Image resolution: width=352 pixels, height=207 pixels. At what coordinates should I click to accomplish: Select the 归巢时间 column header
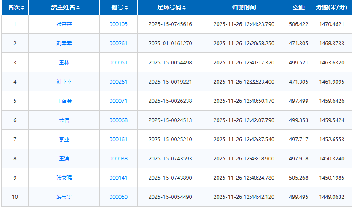[244, 8]
